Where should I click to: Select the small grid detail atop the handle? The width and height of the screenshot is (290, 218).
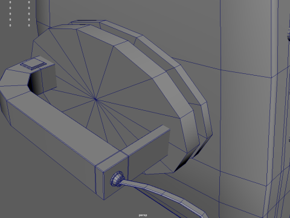pyautogui.click(x=33, y=64)
